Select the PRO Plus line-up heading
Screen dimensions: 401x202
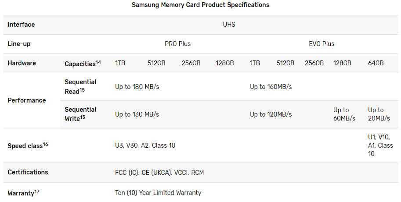coord(177,44)
